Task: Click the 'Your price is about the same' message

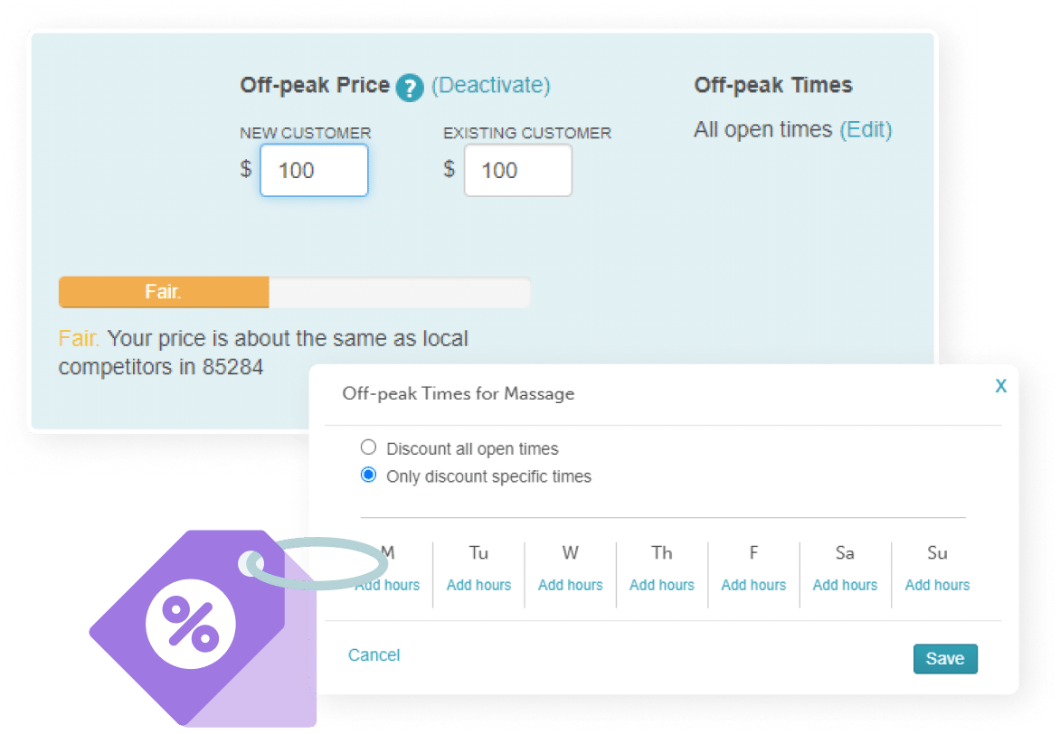Action: (x=263, y=353)
